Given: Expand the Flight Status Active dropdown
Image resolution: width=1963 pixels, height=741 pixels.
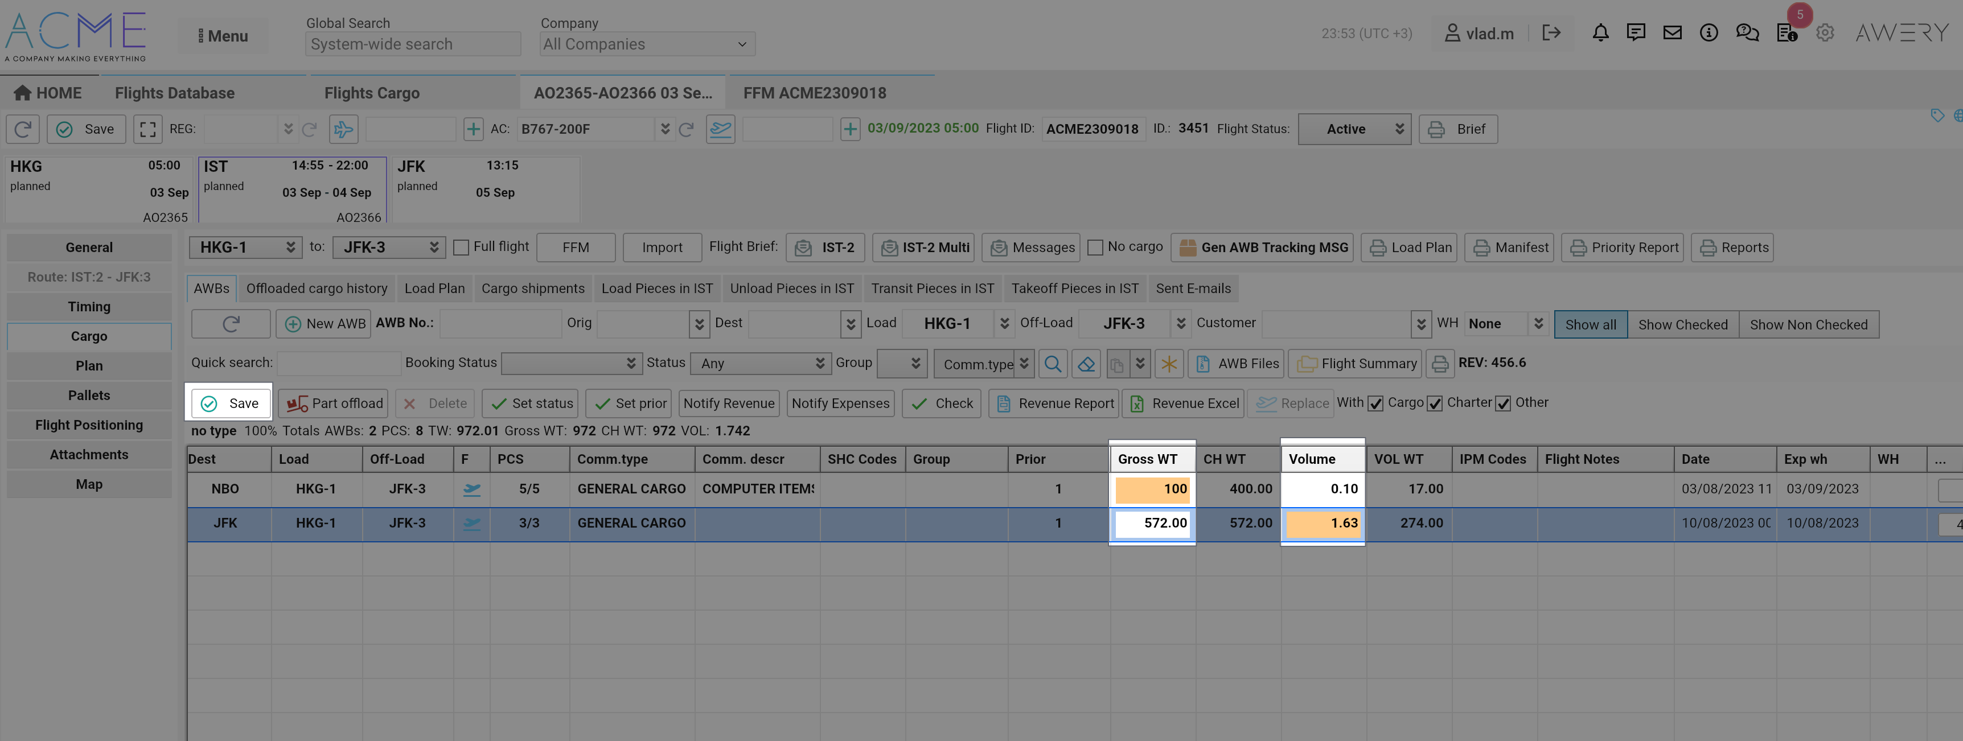Looking at the screenshot, I should point(1354,129).
